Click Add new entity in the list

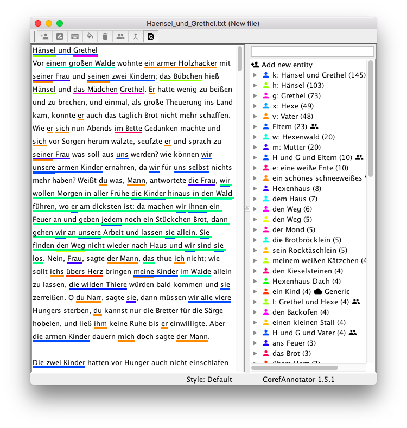click(x=288, y=65)
